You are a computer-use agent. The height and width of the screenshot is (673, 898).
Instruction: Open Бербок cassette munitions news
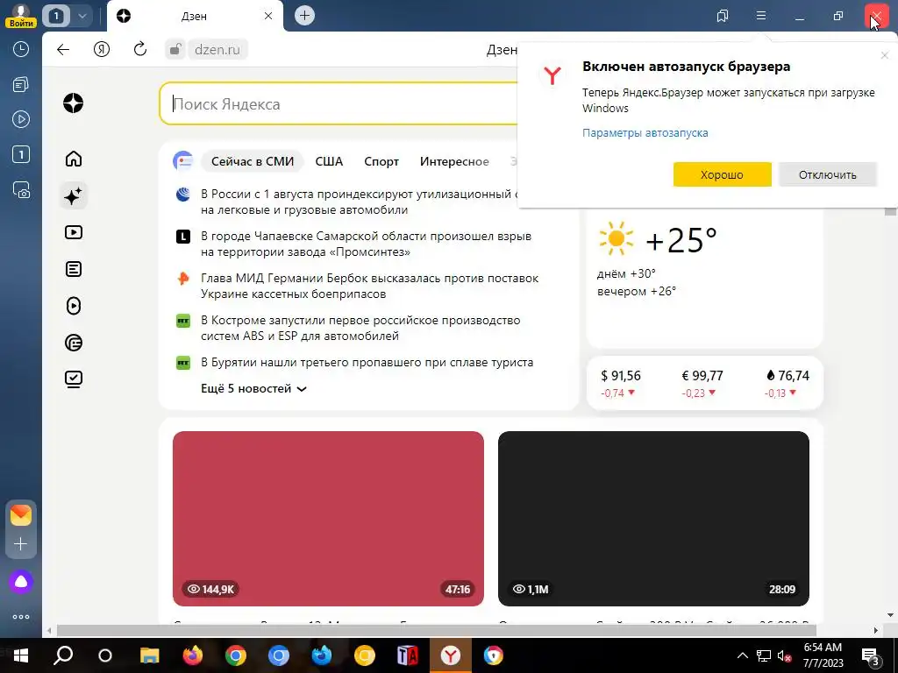pyautogui.click(x=369, y=286)
